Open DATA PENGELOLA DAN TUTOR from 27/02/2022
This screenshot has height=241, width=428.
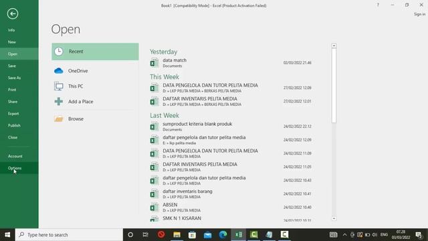[231, 88]
